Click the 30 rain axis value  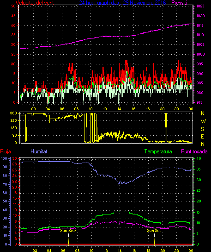coord(15,158)
